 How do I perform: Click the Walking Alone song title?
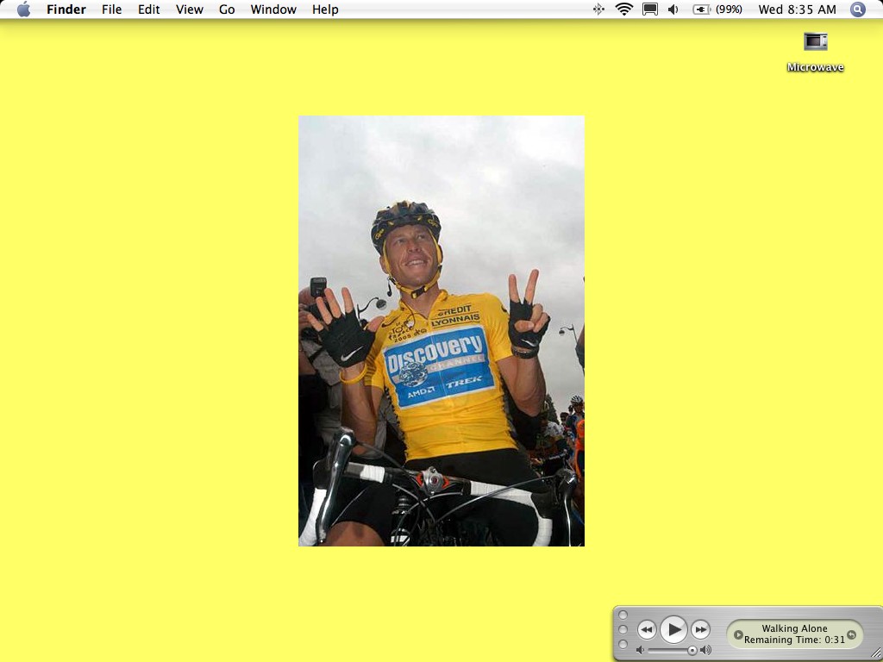coord(794,628)
